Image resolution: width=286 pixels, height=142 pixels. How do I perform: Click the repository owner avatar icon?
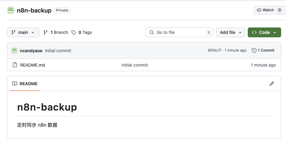[x=11, y=10]
